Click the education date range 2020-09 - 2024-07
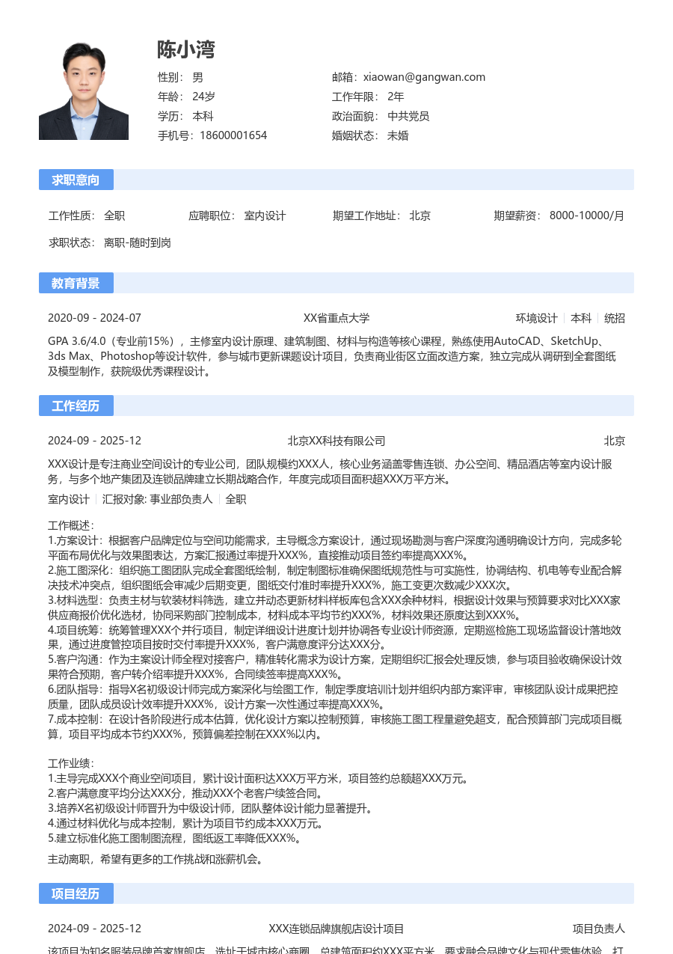 (94, 318)
